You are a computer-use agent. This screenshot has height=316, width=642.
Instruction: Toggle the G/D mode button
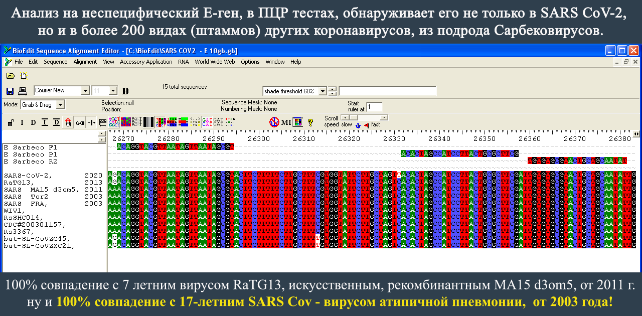tap(80, 123)
